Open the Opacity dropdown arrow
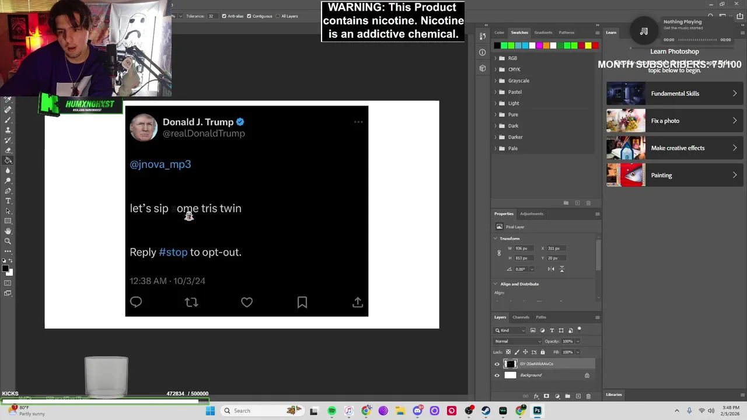Image resolution: width=747 pixels, height=420 pixels. (x=578, y=341)
